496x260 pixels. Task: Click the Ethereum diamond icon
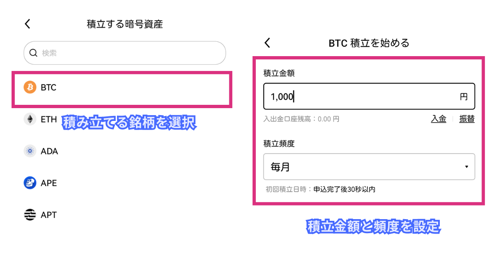[30, 120]
